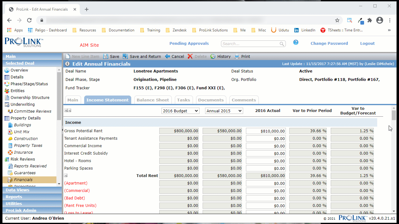Open History via clock icon
Viewport: 399px width, 224px height.
pyautogui.click(x=213, y=56)
